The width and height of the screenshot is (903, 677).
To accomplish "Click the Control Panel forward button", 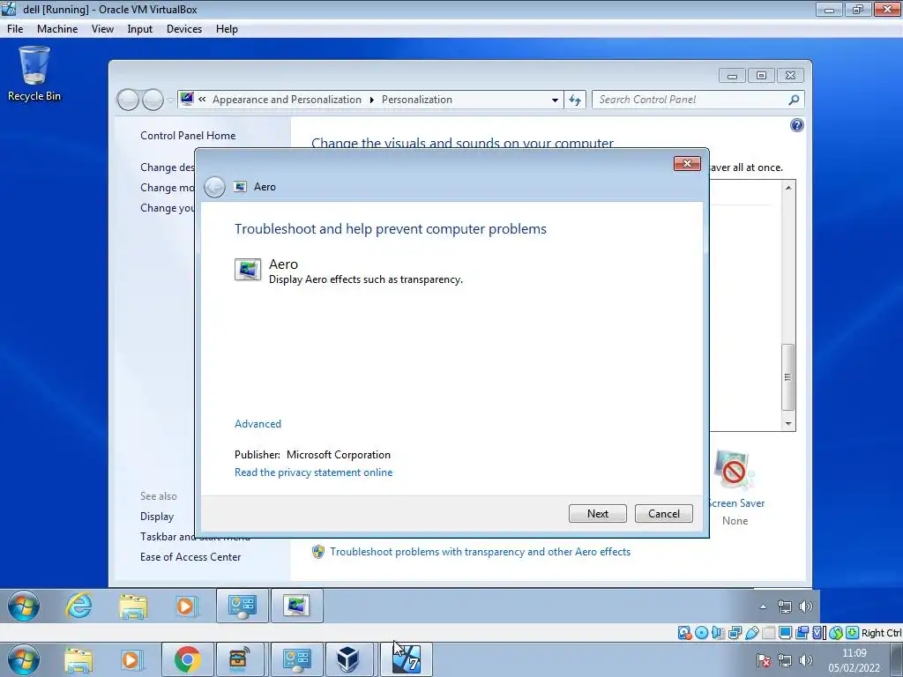I will (153, 100).
